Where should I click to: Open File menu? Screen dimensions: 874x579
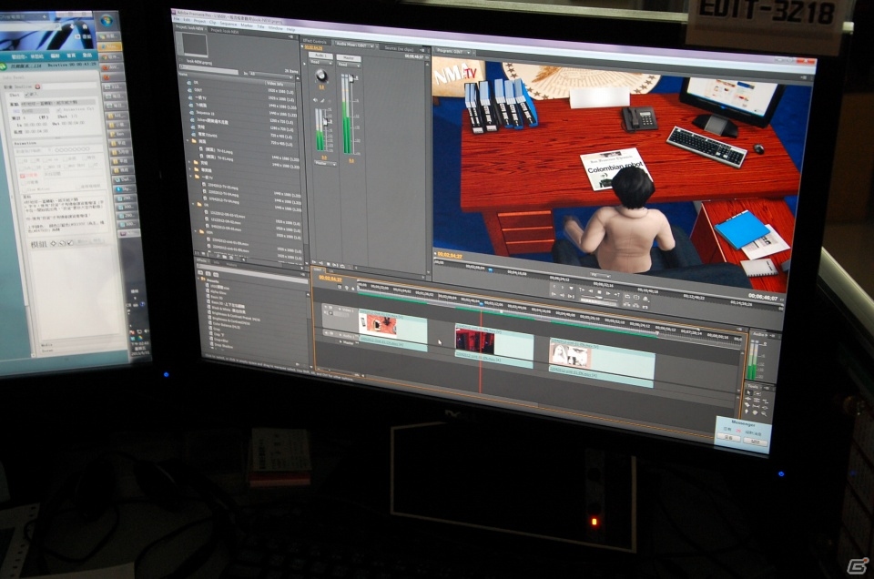(x=176, y=19)
